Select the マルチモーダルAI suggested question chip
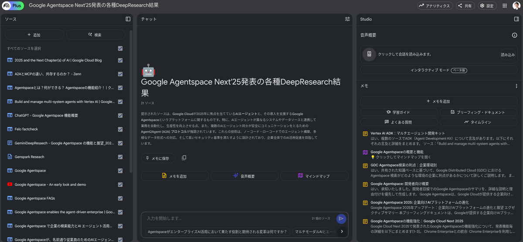The height and width of the screenshot is (242, 523). point(315,232)
